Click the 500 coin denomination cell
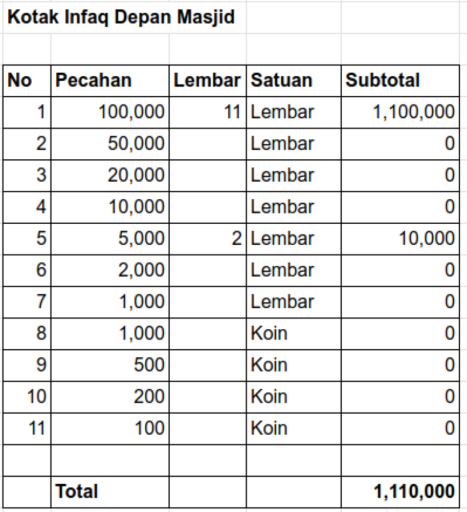467x512 pixels. pos(109,365)
